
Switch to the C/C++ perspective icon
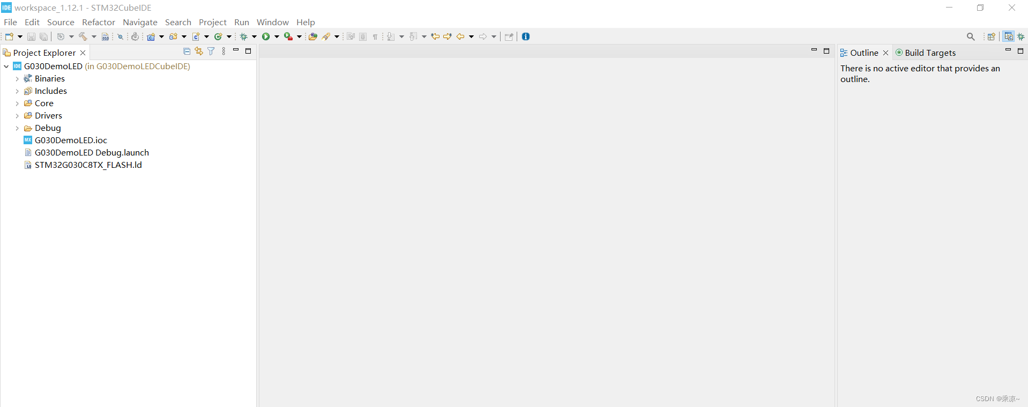point(1009,36)
